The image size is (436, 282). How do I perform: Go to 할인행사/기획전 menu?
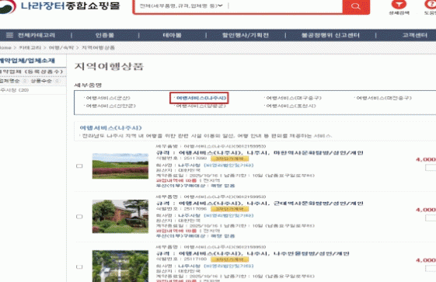(x=246, y=35)
